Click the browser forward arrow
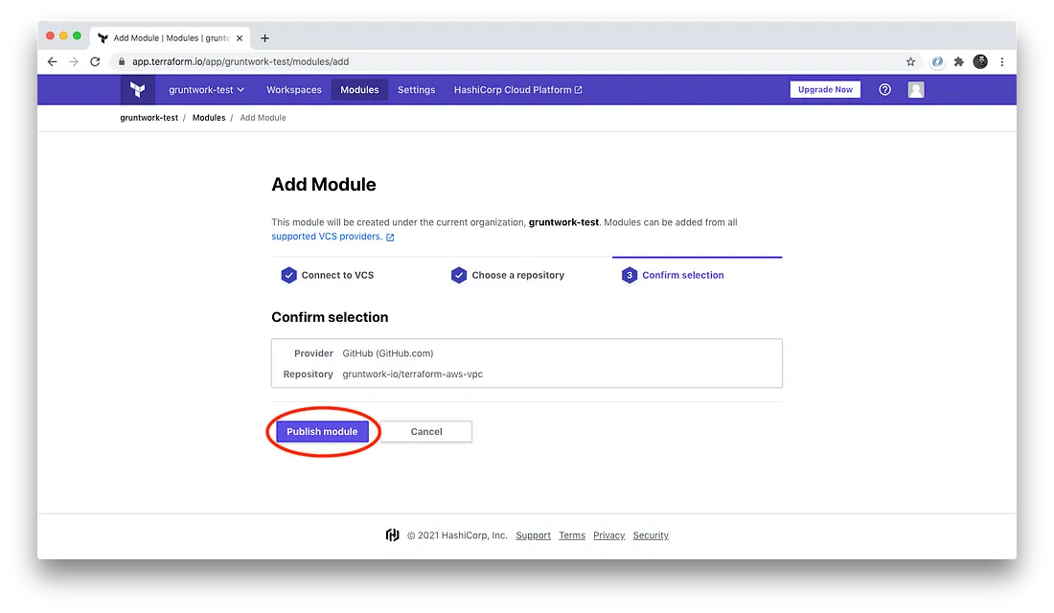This screenshot has width=1054, height=613. click(x=74, y=62)
